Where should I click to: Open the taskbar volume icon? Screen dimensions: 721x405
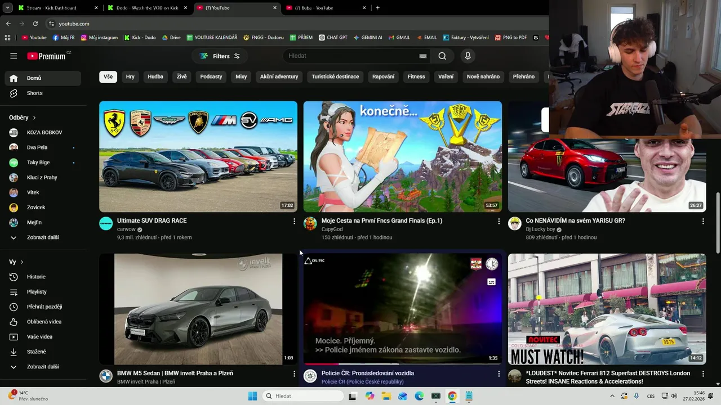pyautogui.click(x=674, y=396)
